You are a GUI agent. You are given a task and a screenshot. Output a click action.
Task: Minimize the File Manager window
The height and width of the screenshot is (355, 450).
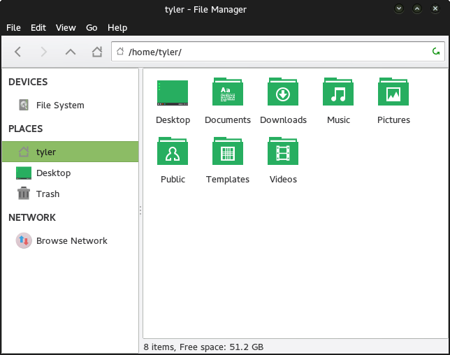[399, 8]
